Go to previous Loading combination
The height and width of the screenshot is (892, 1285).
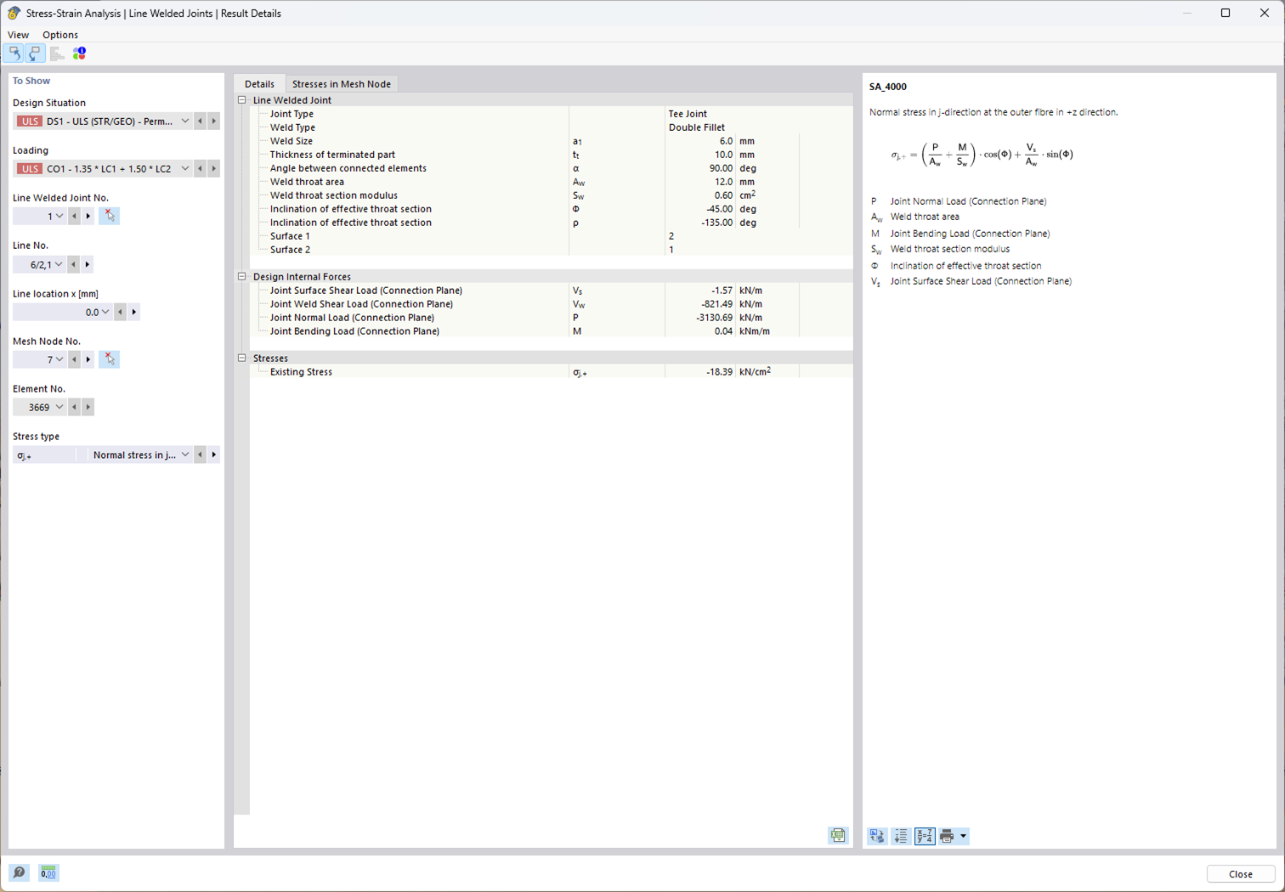tap(201, 169)
